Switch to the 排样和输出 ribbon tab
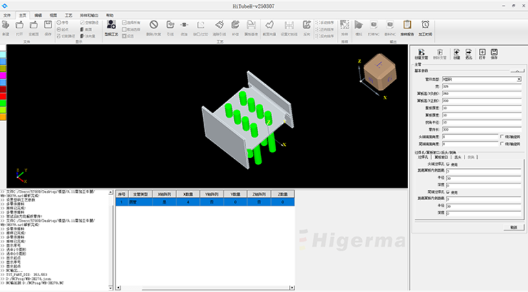The image size is (528, 292). pyautogui.click(x=90, y=16)
